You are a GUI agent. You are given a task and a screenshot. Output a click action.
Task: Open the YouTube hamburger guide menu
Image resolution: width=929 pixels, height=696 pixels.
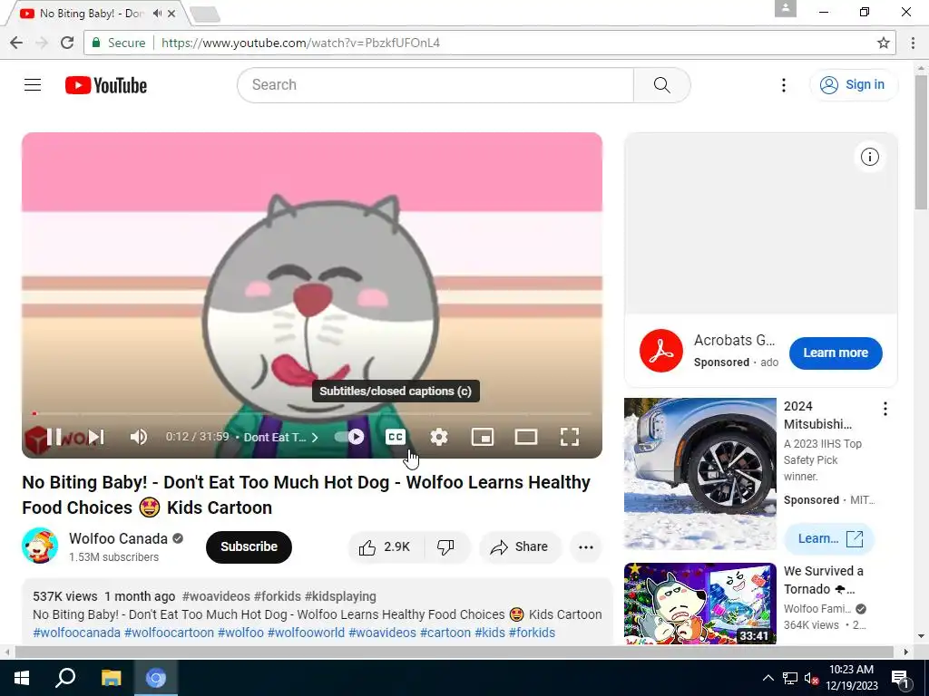coord(33,85)
